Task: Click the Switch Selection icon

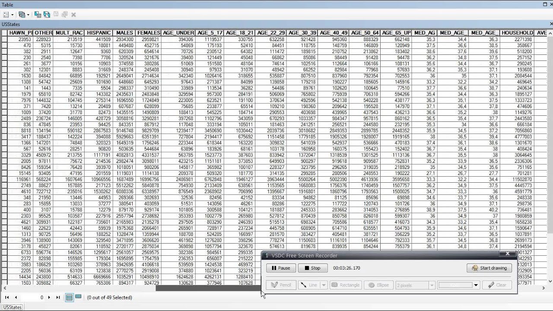Action: (x=46, y=15)
